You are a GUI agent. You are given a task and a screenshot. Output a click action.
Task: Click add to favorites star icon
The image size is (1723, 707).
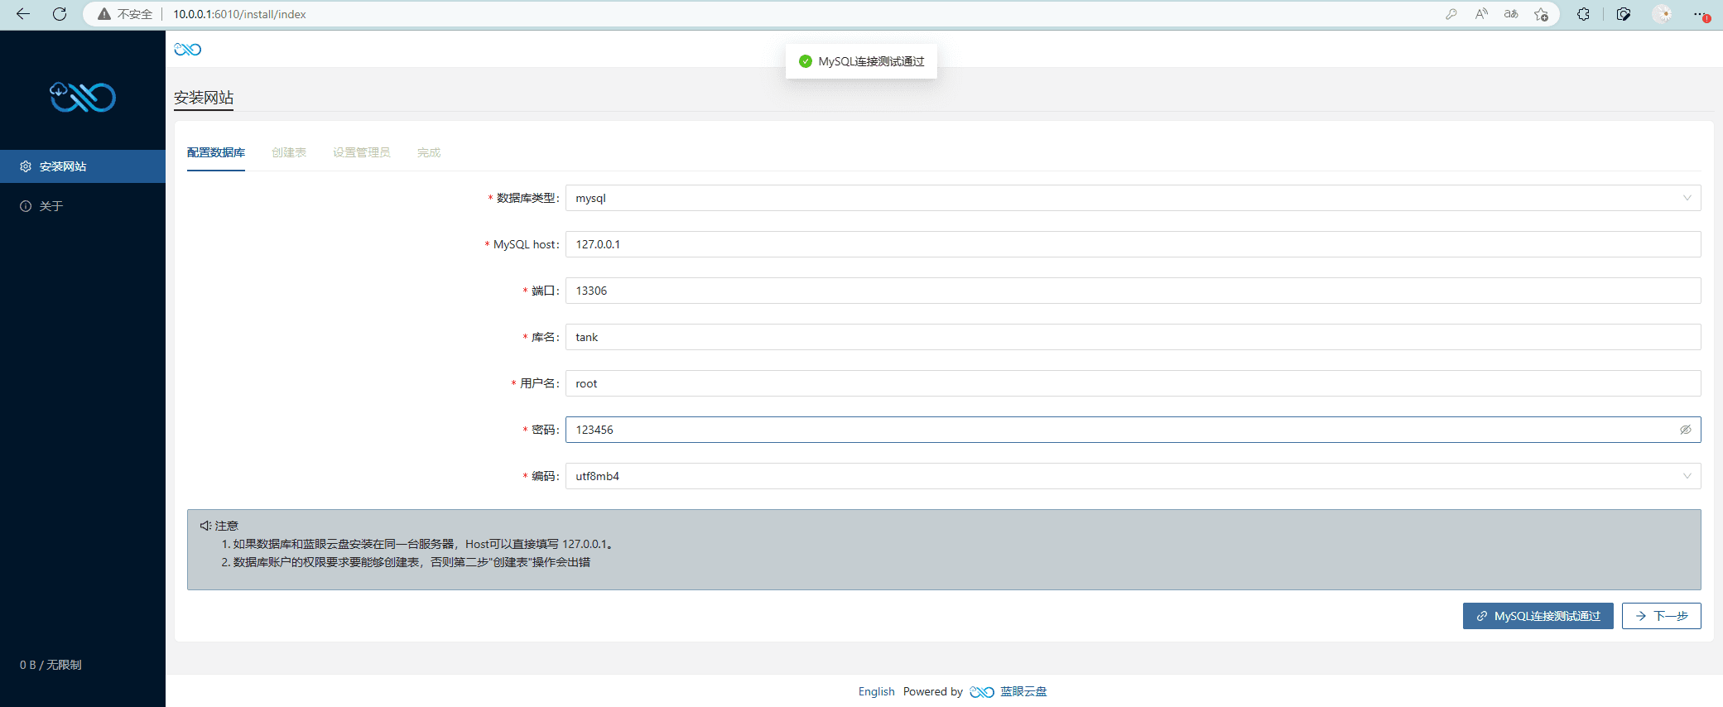click(x=1541, y=14)
